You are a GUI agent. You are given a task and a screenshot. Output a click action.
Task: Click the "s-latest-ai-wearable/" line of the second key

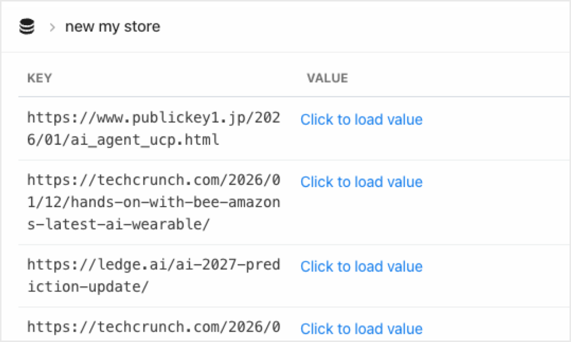pos(123,224)
